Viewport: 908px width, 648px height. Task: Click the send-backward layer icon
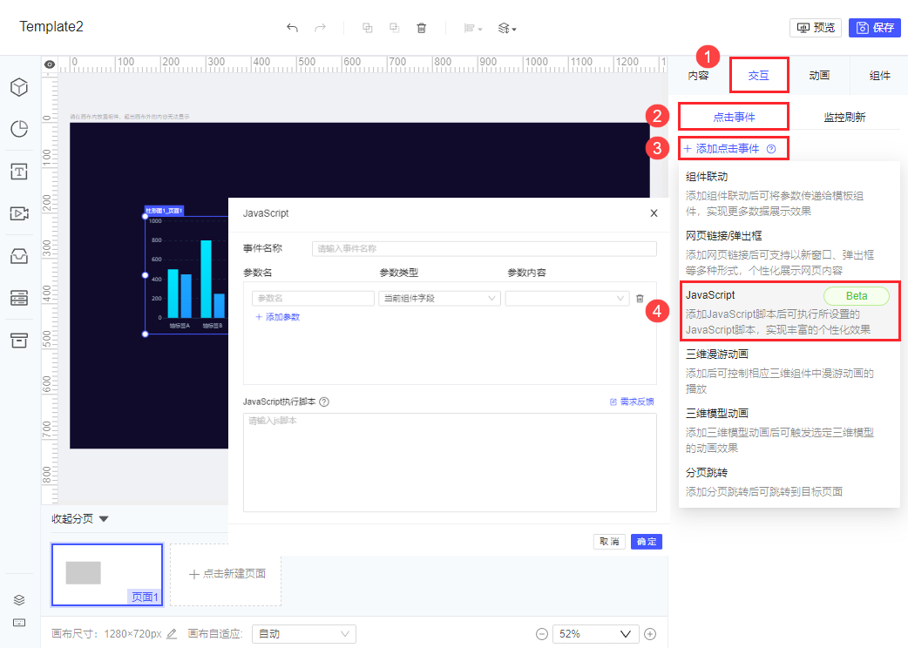395,28
